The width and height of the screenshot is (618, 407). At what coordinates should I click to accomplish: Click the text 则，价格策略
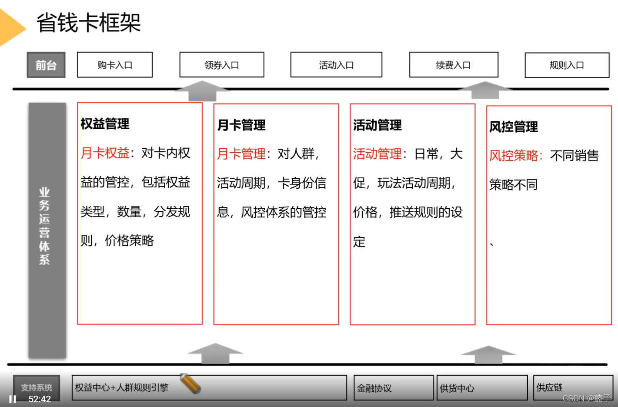tap(117, 240)
